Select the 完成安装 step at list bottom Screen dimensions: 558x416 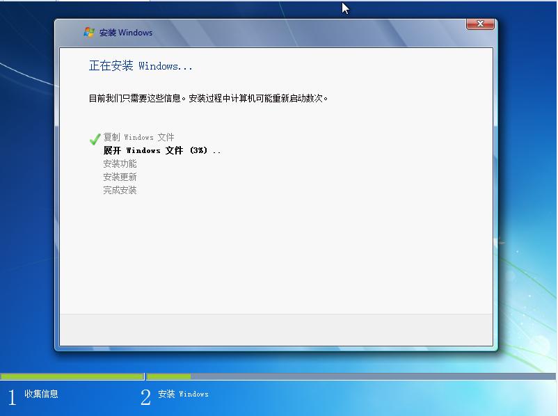122,189
